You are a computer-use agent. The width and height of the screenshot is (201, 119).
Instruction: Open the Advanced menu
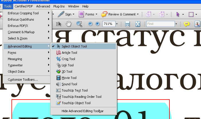click(43, 6)
